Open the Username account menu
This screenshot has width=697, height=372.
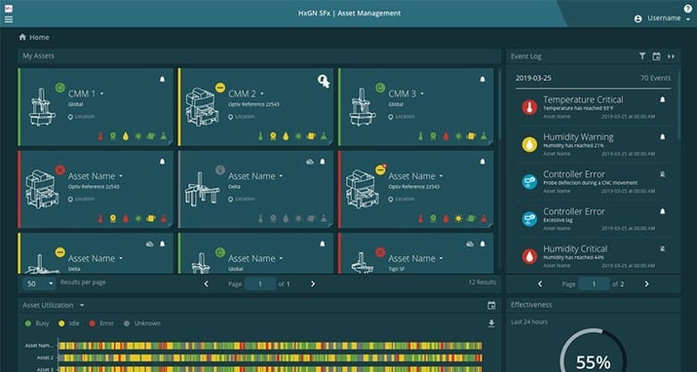pos(664,18)
